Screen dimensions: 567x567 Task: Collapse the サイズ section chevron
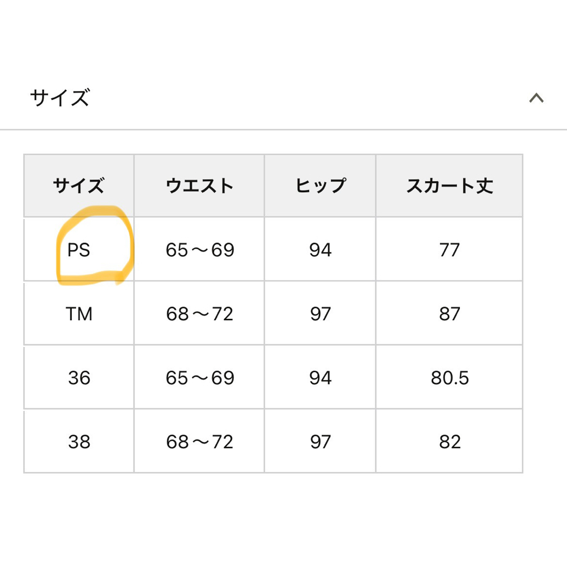click(536, 98)
